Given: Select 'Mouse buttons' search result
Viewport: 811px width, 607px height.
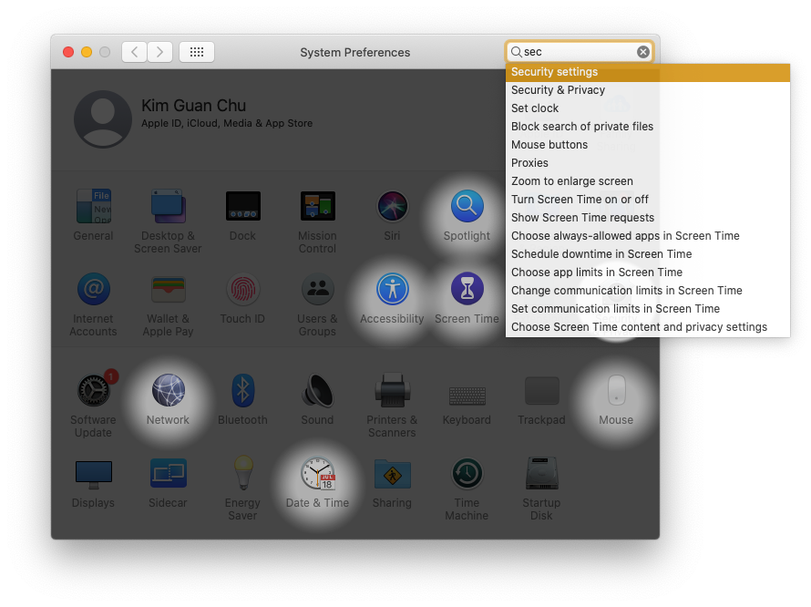Looking at the screenshot, I should pyautogui.click(x=648, y=144).
